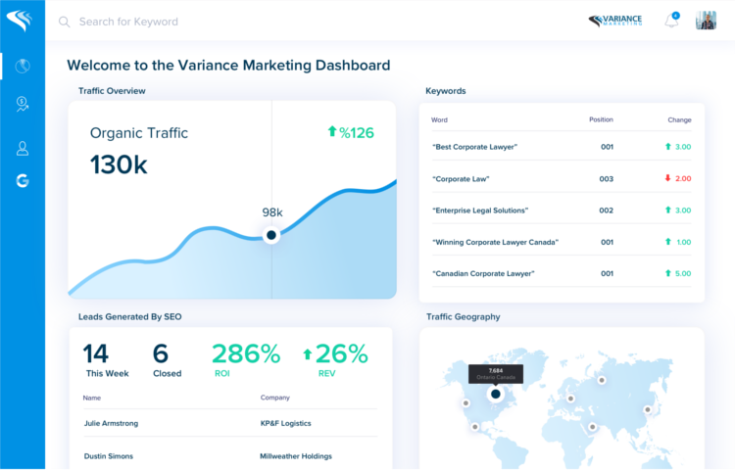The image size is (735, 470).
Task: Open the traffic overview globe icon
Action: tap(23, 66)
